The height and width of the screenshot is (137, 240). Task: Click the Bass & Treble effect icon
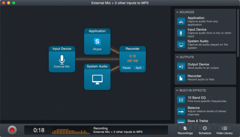tap(181, 121)
